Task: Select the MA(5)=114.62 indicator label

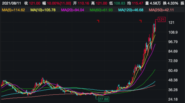Action: point(13,10)
